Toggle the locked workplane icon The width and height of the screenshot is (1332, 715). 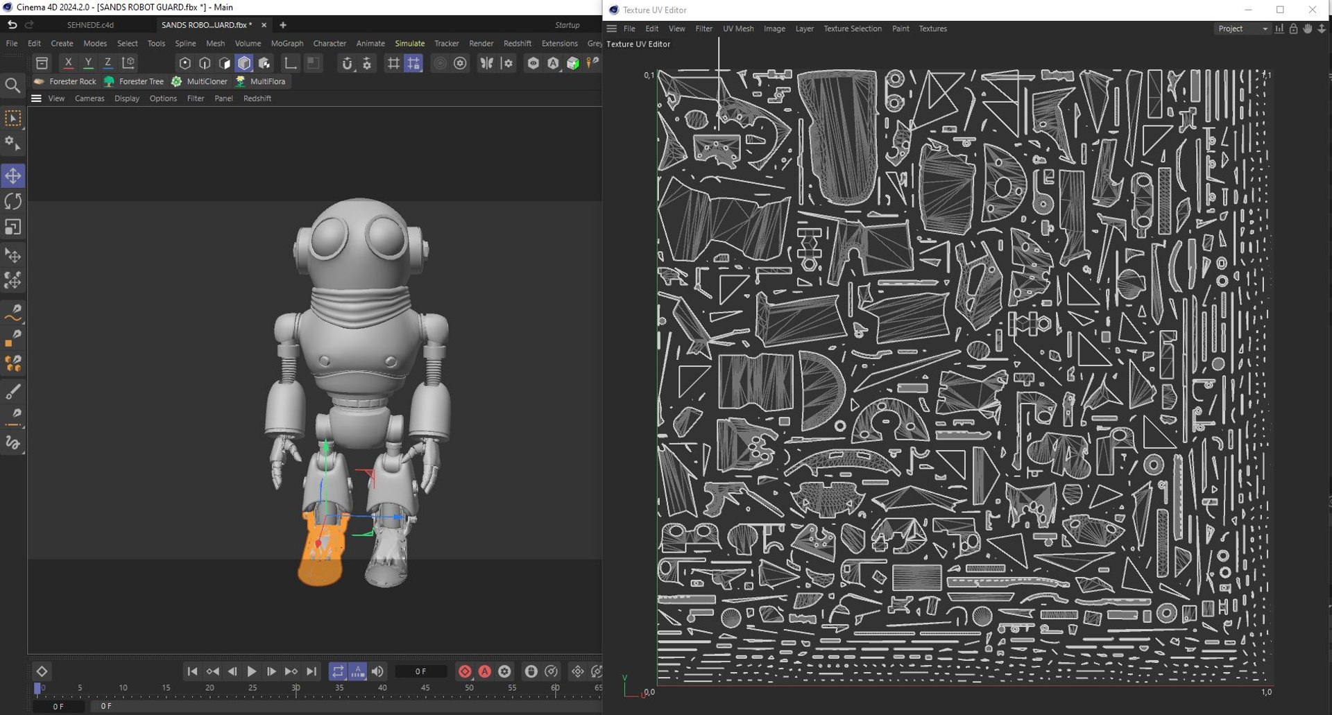pos(413,64)
